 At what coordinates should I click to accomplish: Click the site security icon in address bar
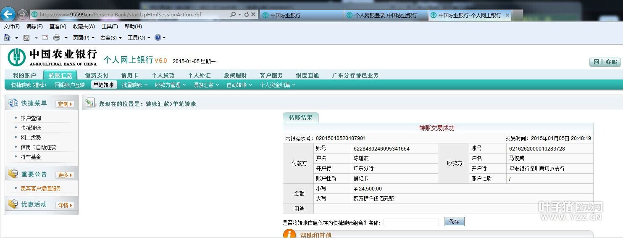pos(34,14)
